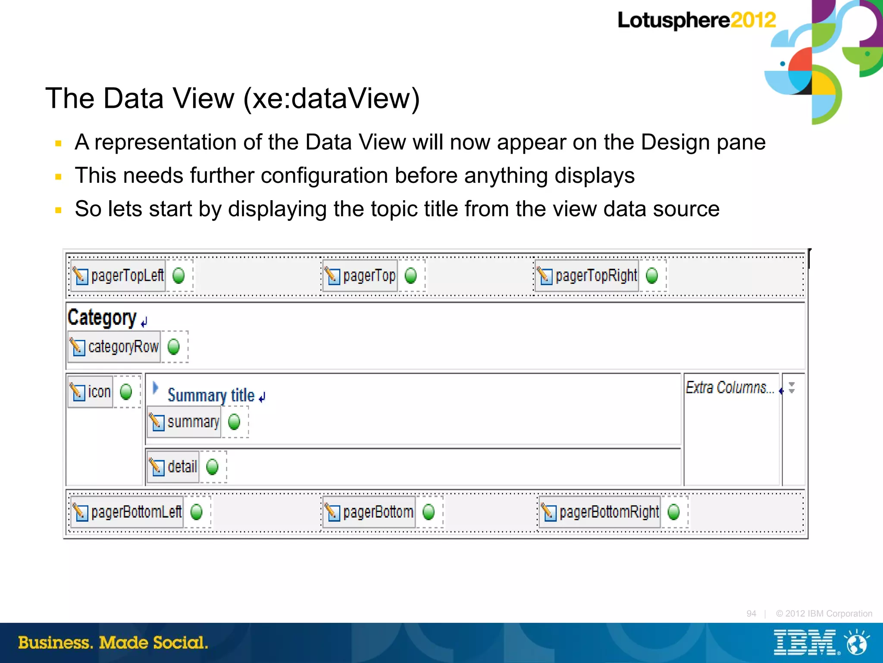Screen dimensions: 883x663
Task: Click the Business. Made Social. tagline
Action: click(113, 642)
